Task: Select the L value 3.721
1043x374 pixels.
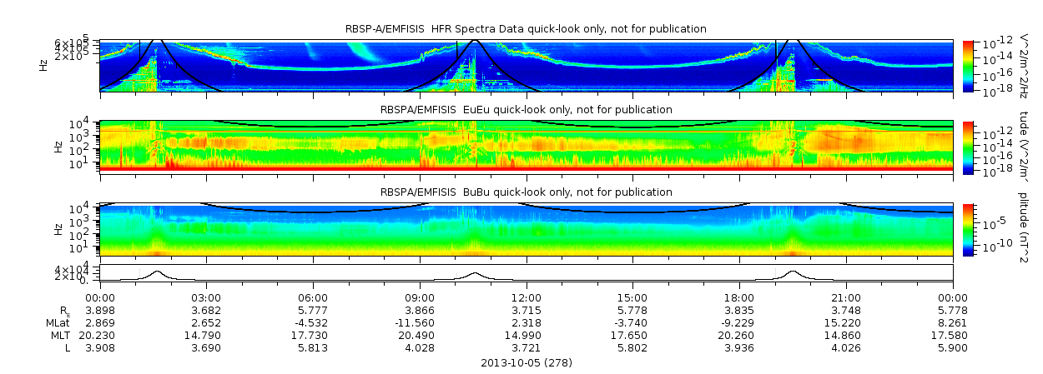Action: pyautogui.click(x=527, y=347)
